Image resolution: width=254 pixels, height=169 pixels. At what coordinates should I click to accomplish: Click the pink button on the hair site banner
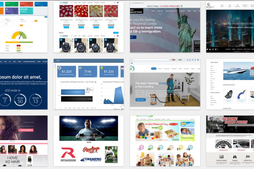point(26,130)
